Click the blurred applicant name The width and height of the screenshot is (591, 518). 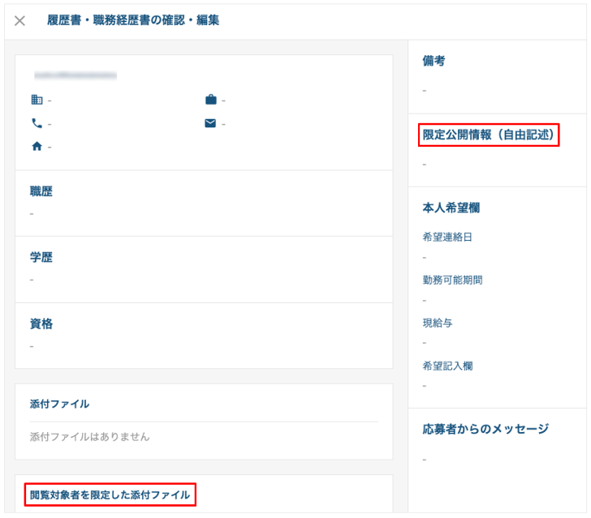pyautogui.click(x=75, y=75)
